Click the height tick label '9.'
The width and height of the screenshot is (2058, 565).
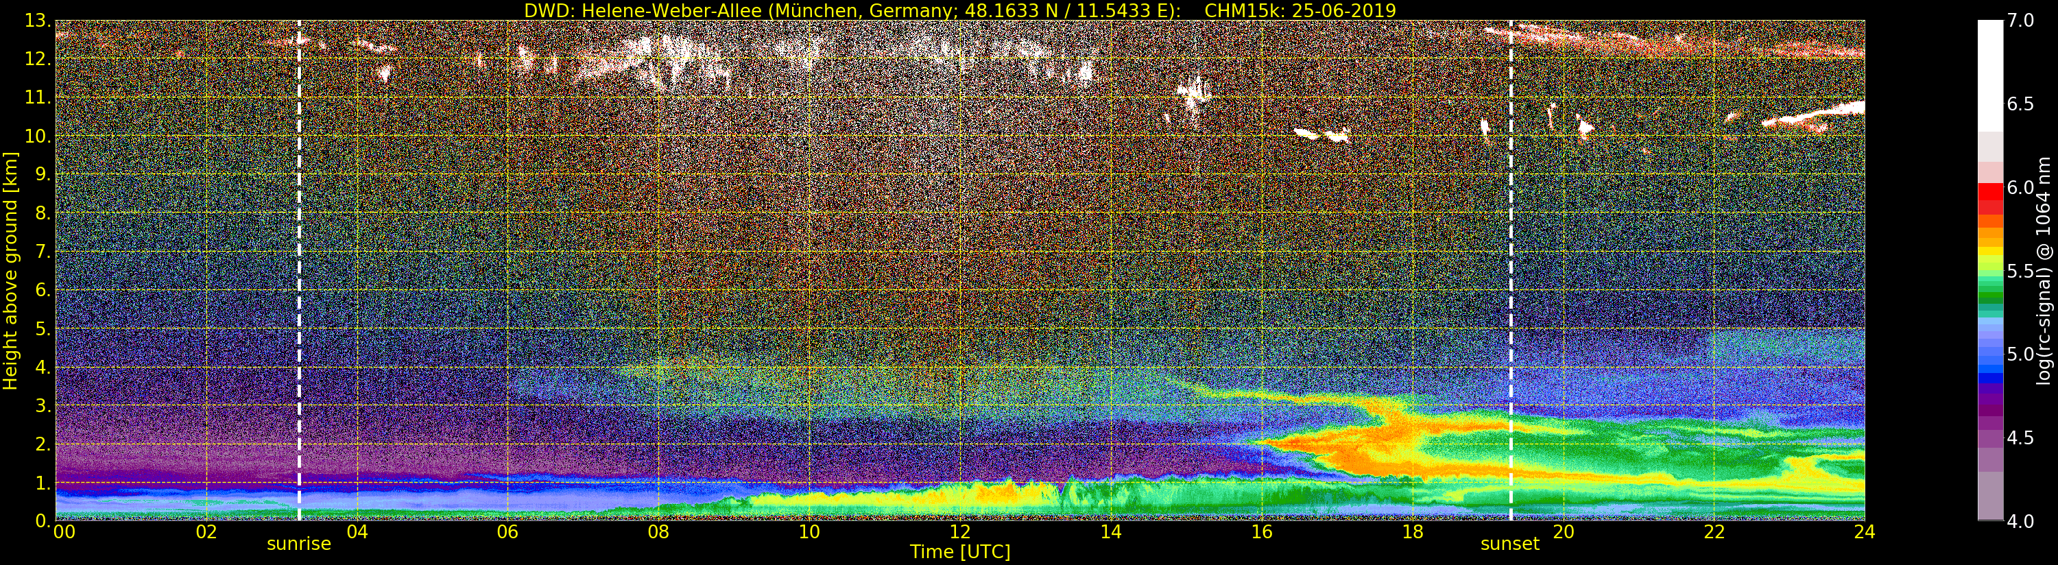43,174
